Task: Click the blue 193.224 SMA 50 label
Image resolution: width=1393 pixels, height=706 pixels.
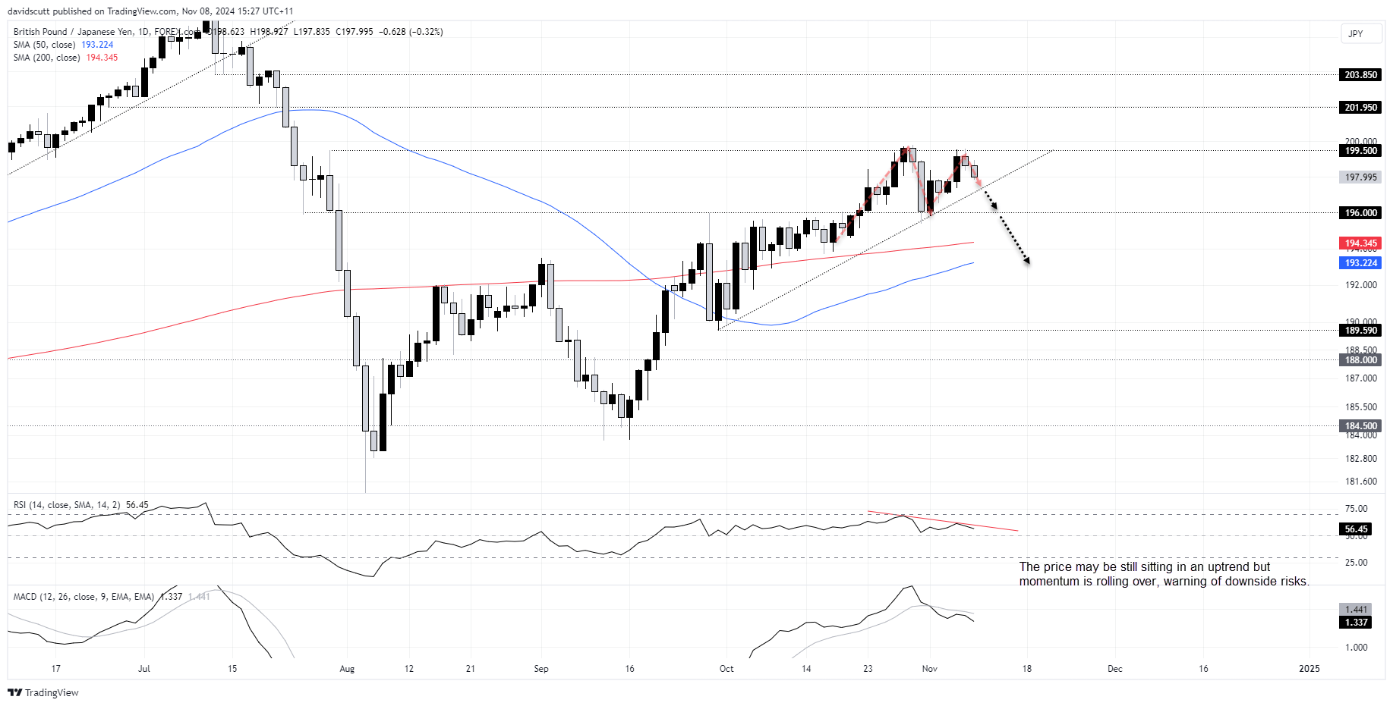Action: 1360,263
